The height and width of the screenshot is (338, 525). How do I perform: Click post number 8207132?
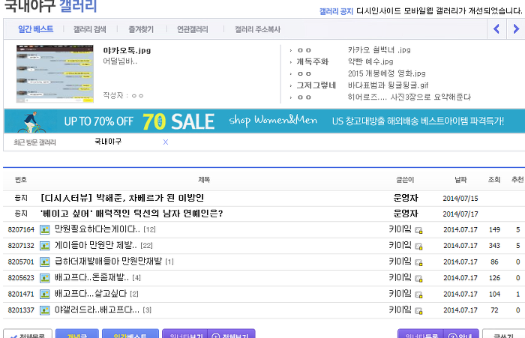(21, 246)
